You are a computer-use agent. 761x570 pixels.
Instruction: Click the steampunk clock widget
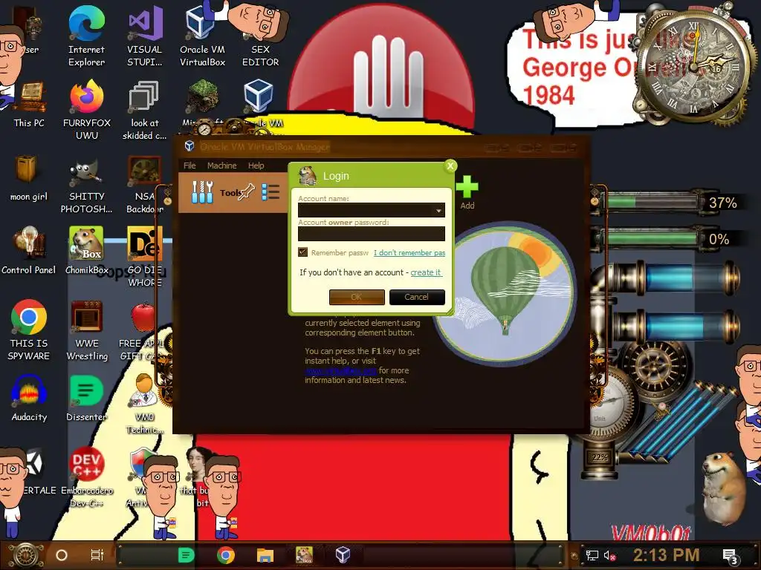coord(694,65)
